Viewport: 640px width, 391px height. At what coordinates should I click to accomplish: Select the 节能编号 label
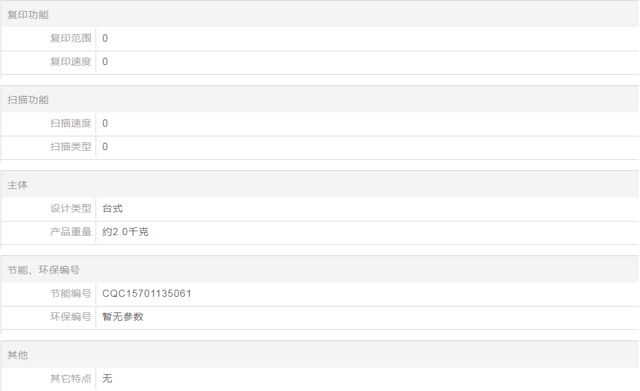(71, 294)
